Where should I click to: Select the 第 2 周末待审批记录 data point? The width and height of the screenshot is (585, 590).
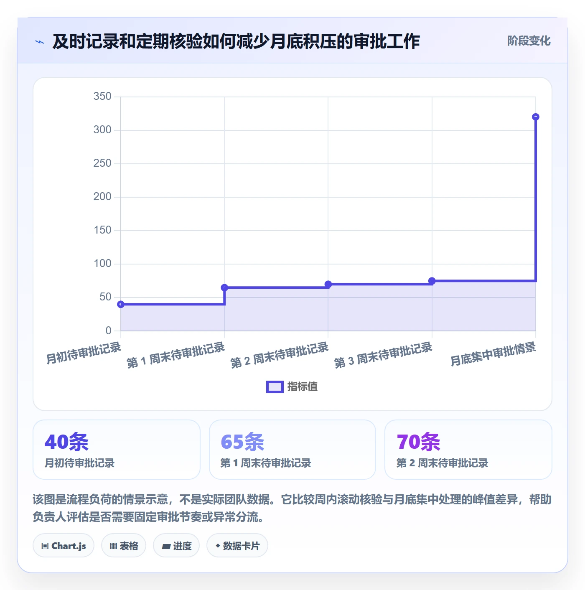[328, 284]
